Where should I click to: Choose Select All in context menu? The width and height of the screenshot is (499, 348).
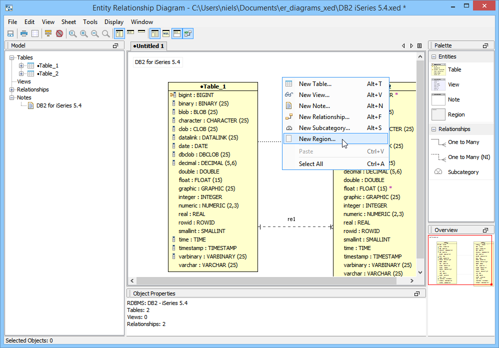[335, 164]
